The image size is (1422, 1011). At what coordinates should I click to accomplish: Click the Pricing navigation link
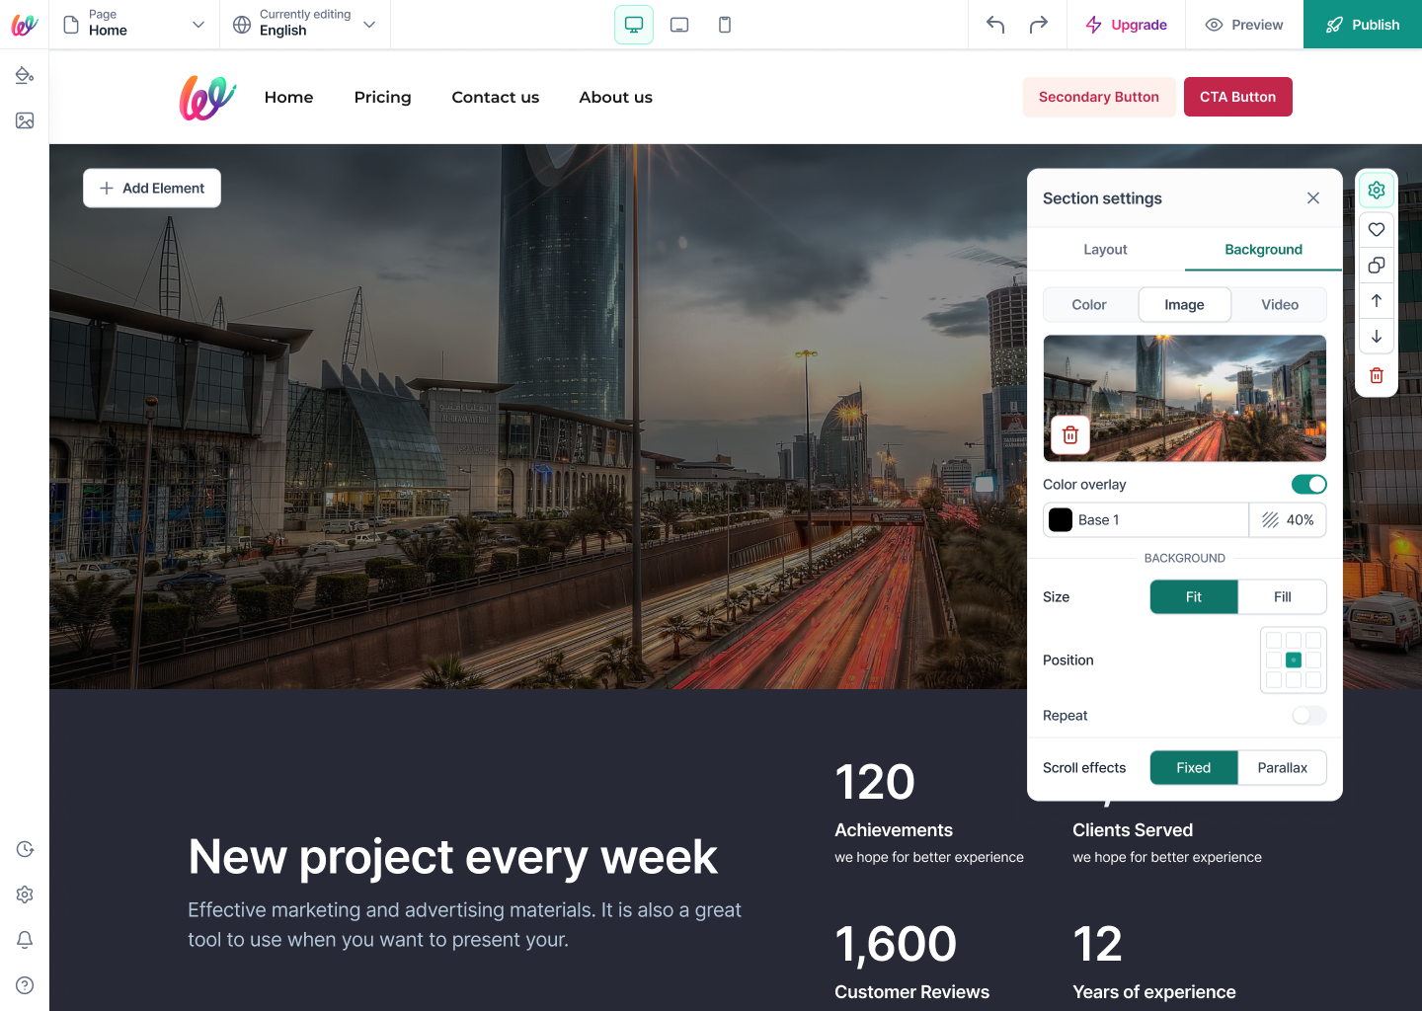click(383, 97)
